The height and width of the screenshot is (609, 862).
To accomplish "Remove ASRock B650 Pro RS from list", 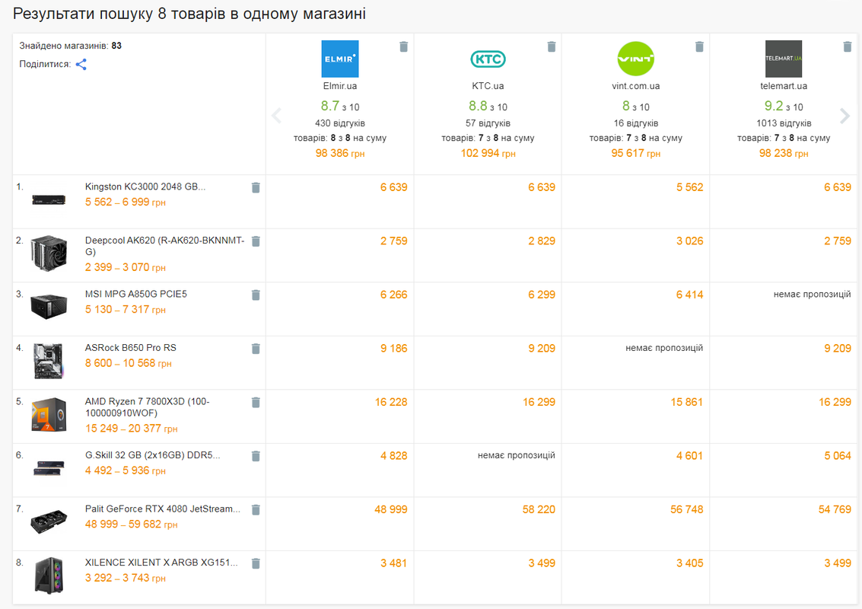I will [x=256, y=348].
